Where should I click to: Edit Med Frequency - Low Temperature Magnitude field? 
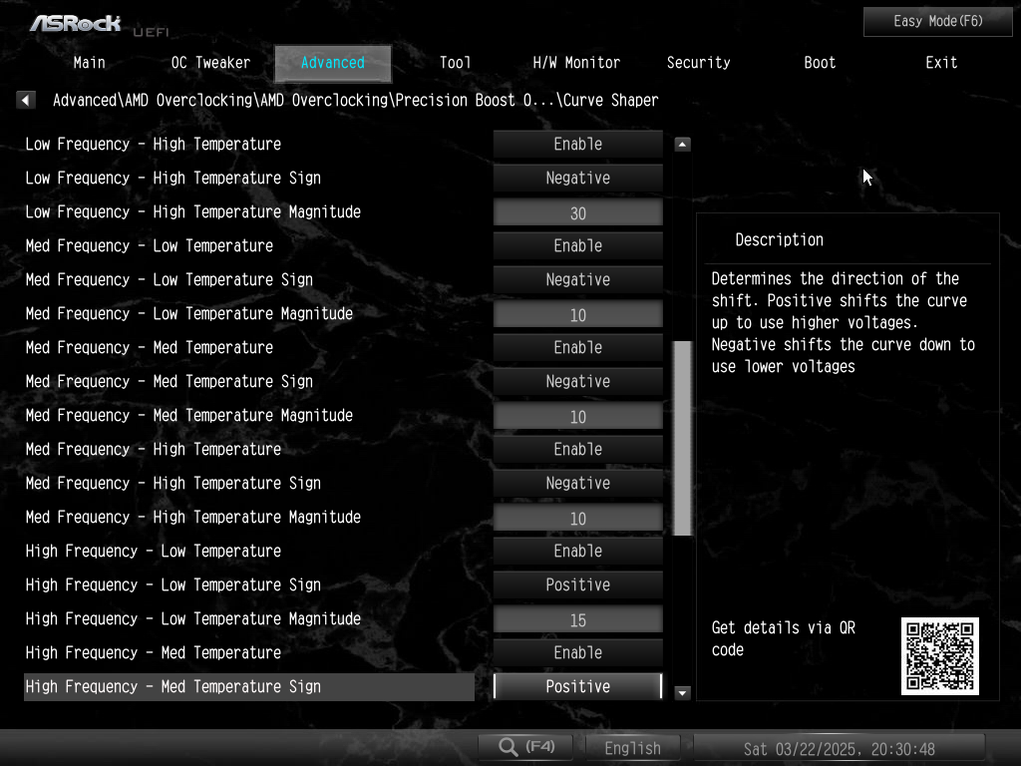[577, 314]
